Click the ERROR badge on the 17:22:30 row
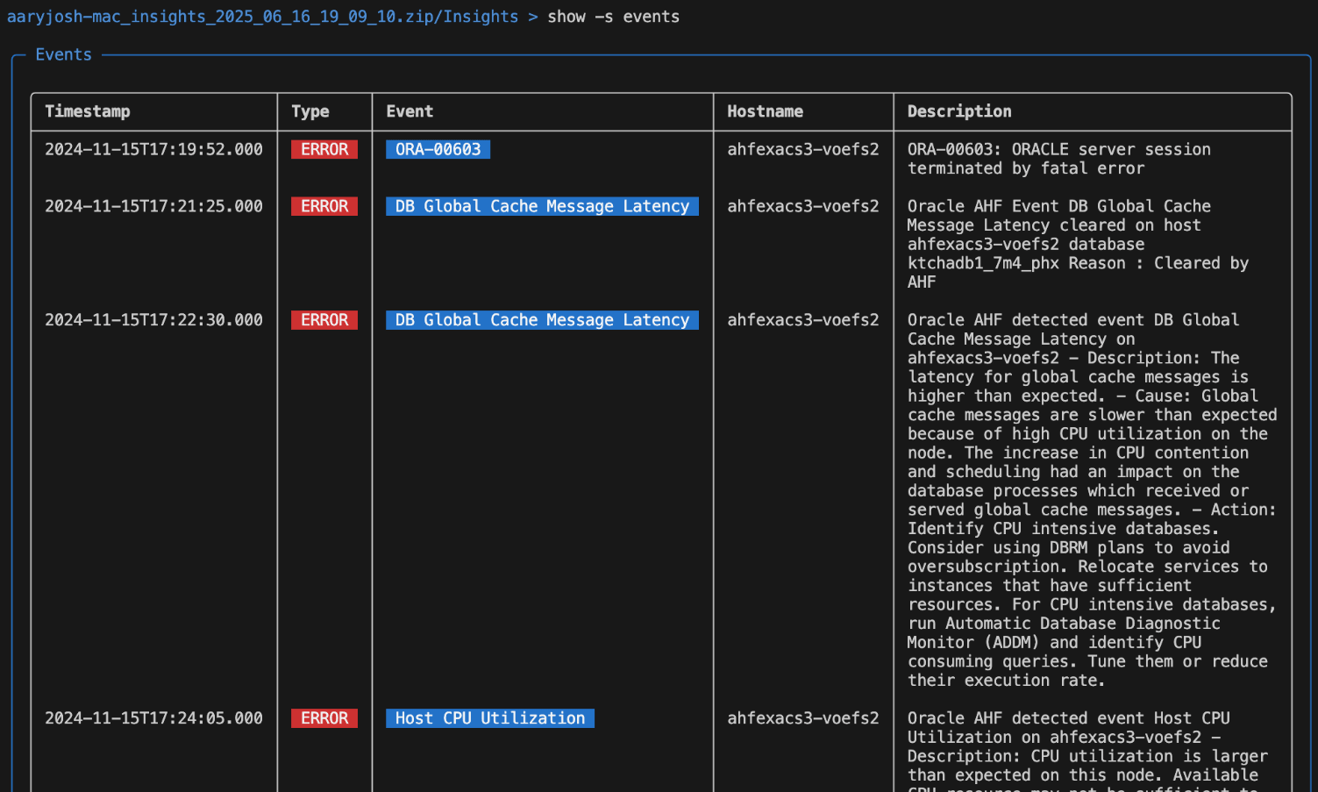1318x792 pixels. 324,319
